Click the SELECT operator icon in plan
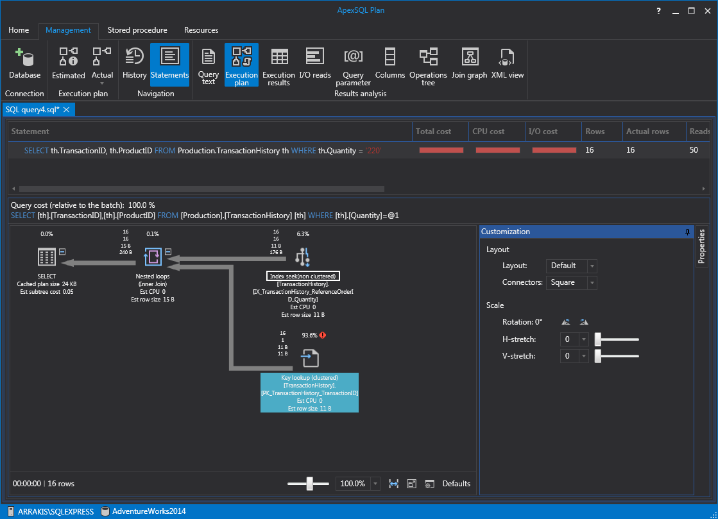 click(46, 257)
